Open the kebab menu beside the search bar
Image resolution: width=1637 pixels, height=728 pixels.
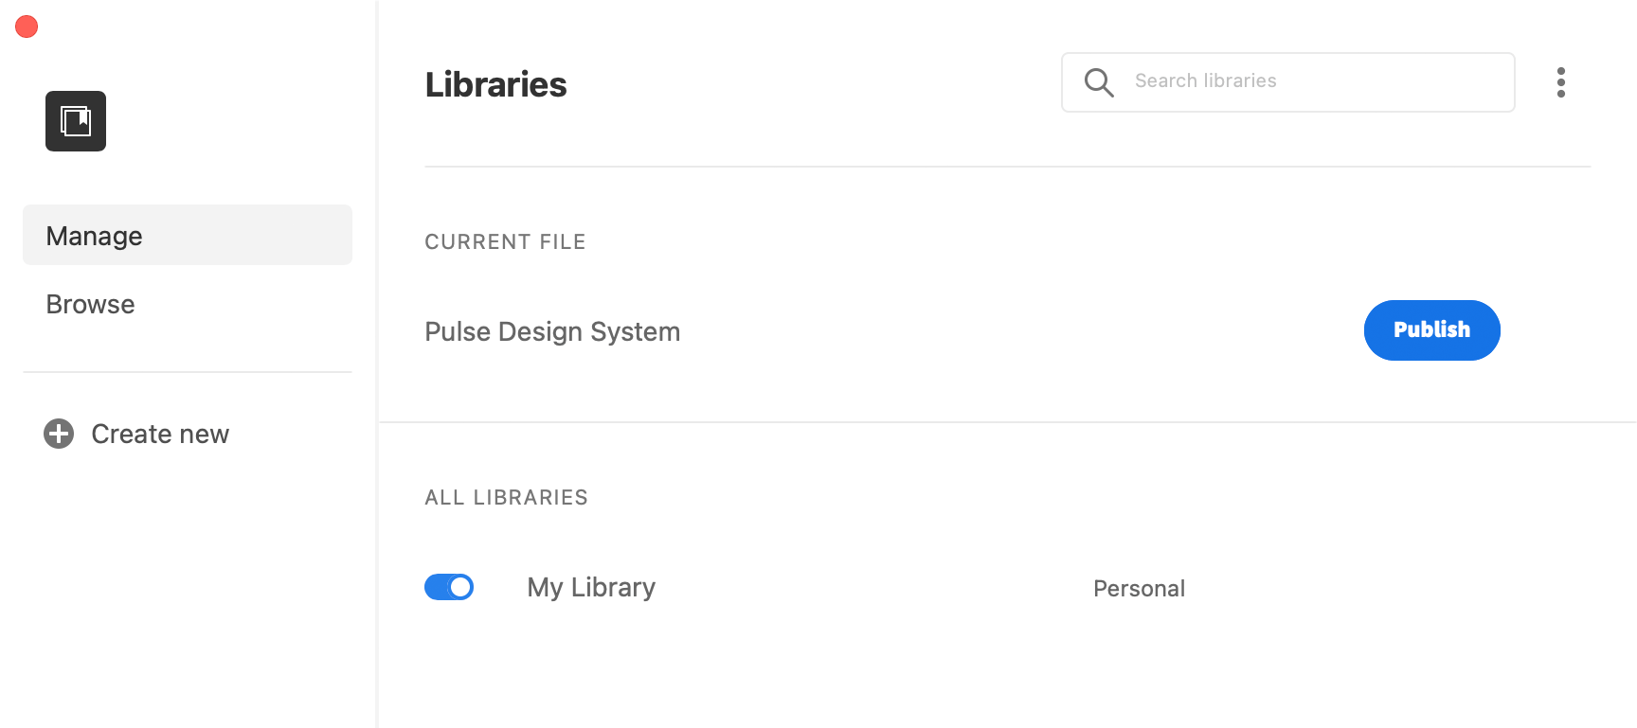pos(1560,82)
